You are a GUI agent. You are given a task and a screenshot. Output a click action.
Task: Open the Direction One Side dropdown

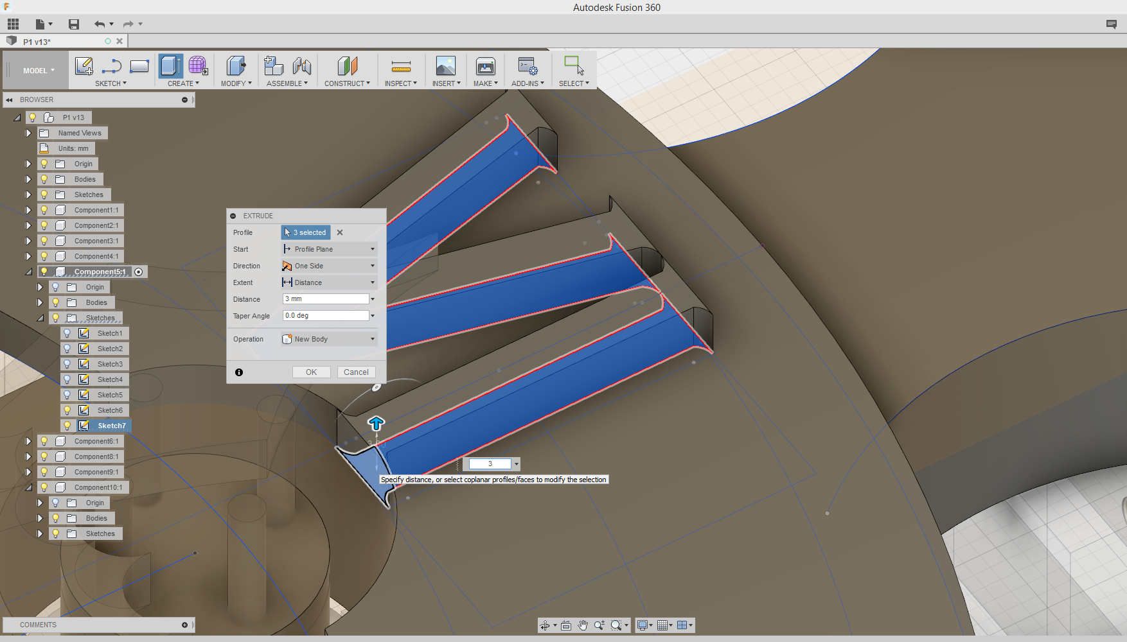(329, 266)
